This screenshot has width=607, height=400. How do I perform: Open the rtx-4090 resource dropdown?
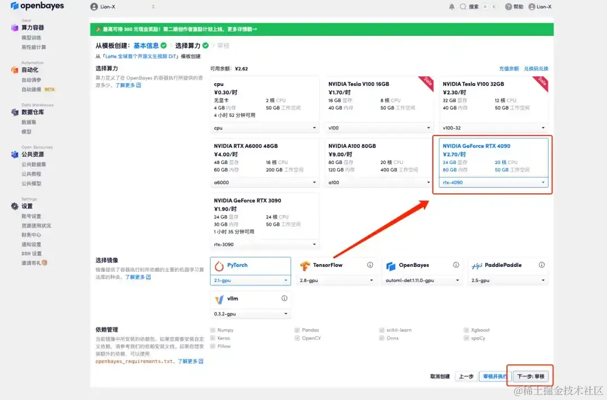tap(493, 183)
